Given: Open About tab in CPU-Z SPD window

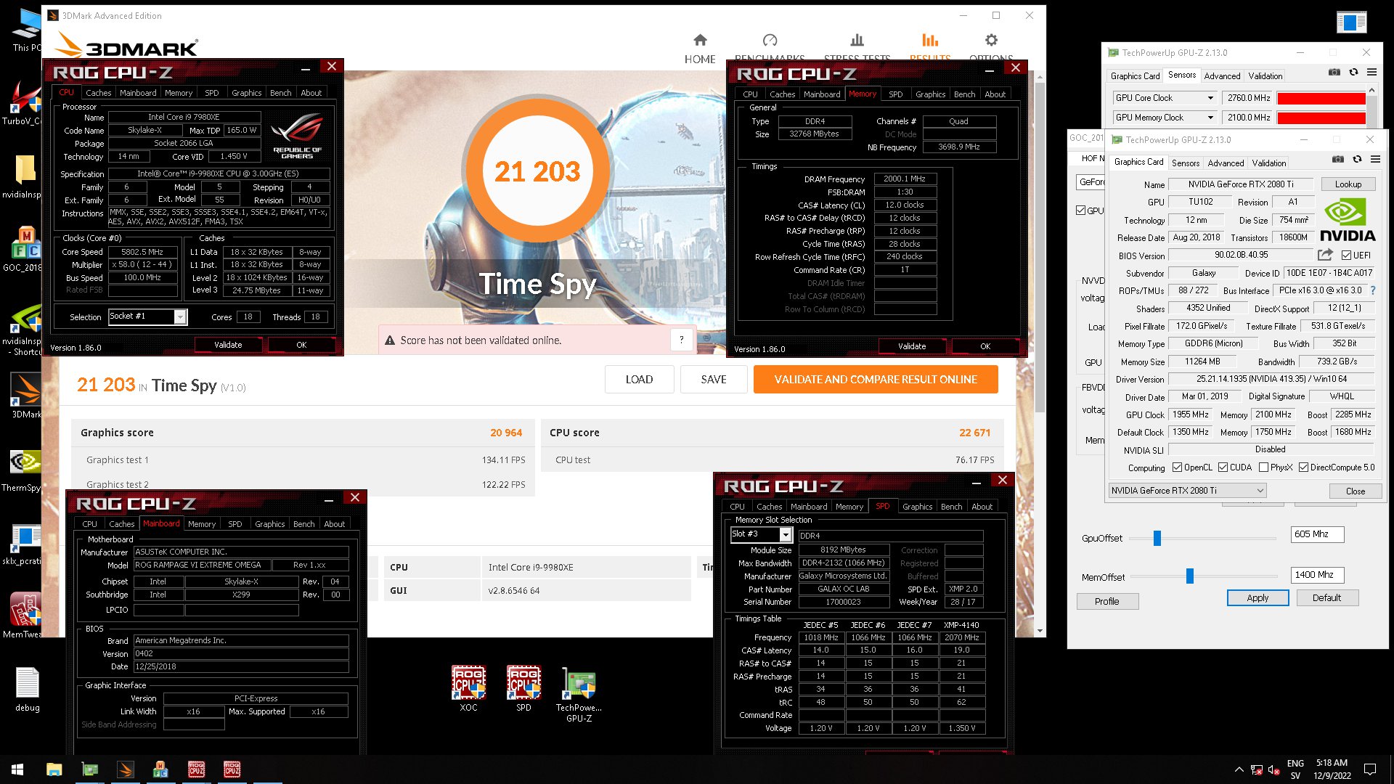Looking at the screenshot, I should point(982,507).
